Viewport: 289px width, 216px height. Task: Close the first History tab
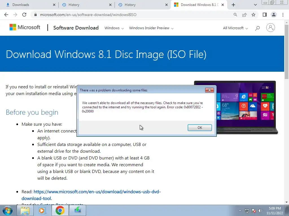110,5
